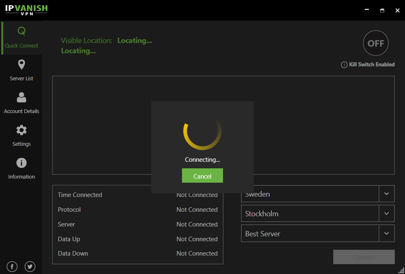Click the Kill Switch info icon
Viewport: 405px width, 274px height.
tap(344, 65)
